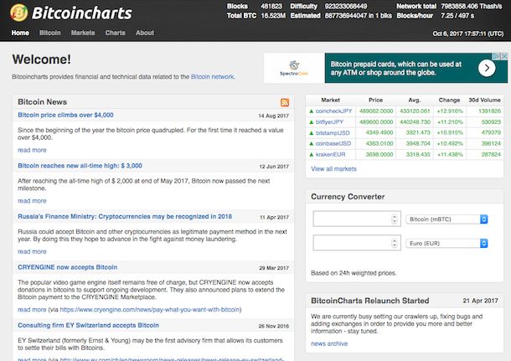Image resolution: width=511 pixels, height=361 pixels.
Task: Click the Avg. column header
Action: tap(415, 100)
